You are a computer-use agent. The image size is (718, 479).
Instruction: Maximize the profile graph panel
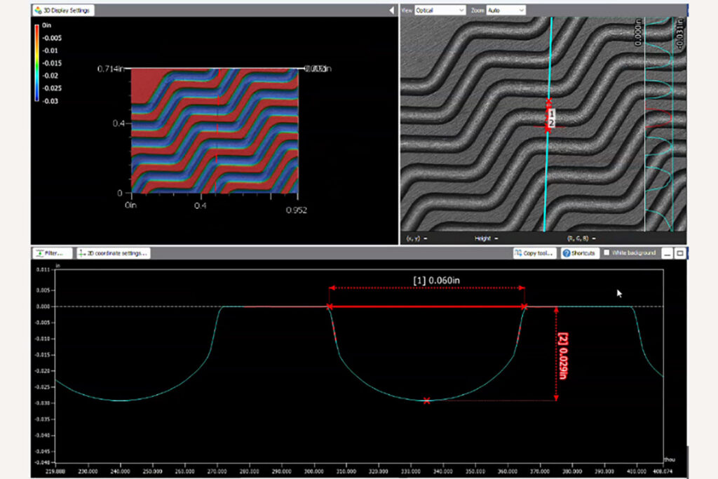[680, 252]
